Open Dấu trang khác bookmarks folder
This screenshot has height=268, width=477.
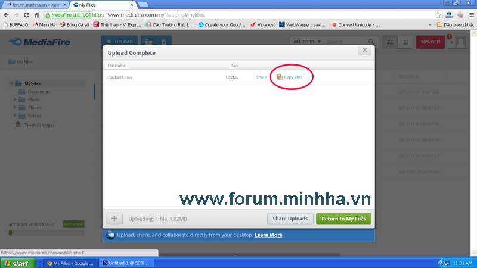pos(456,24)
